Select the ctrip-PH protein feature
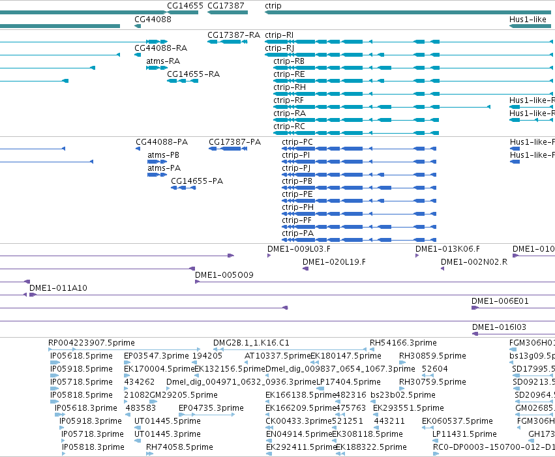555x457 pixels. (x=359, y=214)
